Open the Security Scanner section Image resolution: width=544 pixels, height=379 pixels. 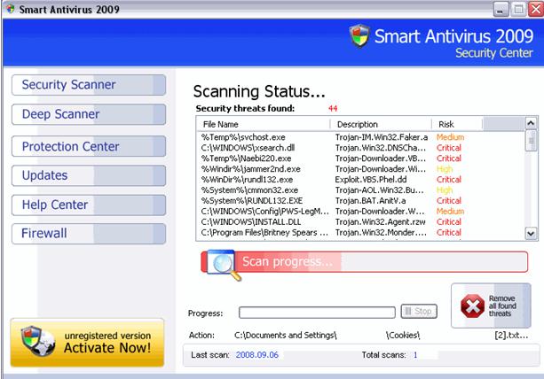(x=89, y=85)
